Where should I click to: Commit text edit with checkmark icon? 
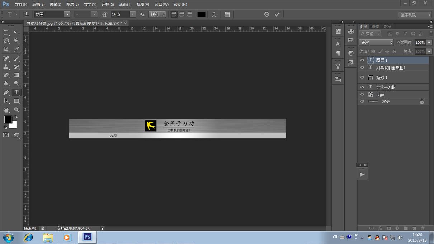pyautogui.click(x=277, y=14)
